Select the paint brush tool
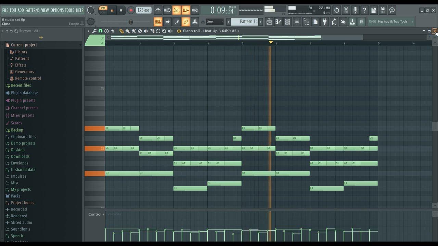This screenshot has width=438, height=246. click(128, 31)
